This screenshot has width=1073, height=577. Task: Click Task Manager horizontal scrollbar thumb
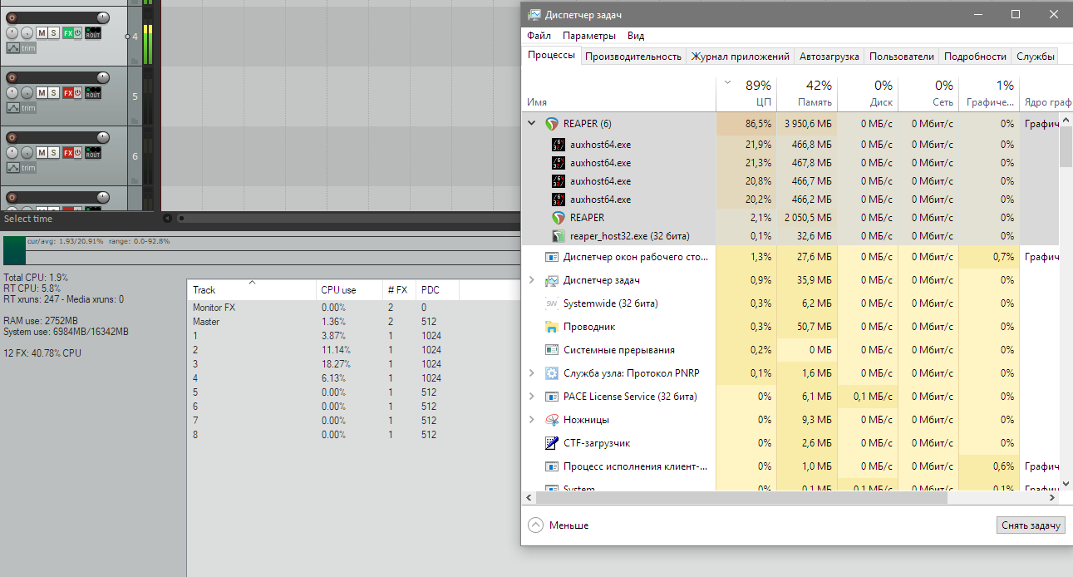click(741, 497)
